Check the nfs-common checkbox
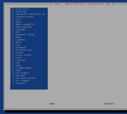 coord(12,81)
